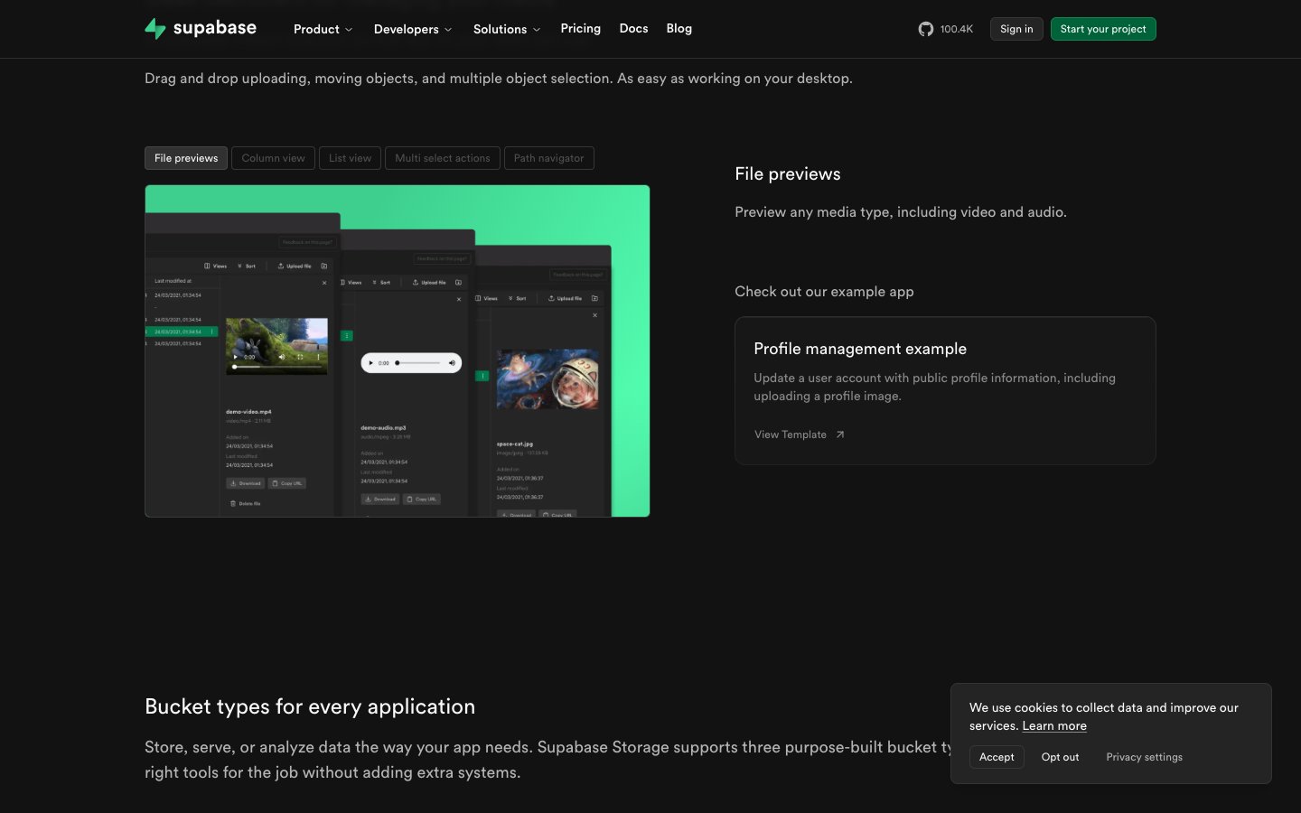Open cookie Privacy settings
The height and width of the screenshot is (813, 1301).
point(1144,757)
